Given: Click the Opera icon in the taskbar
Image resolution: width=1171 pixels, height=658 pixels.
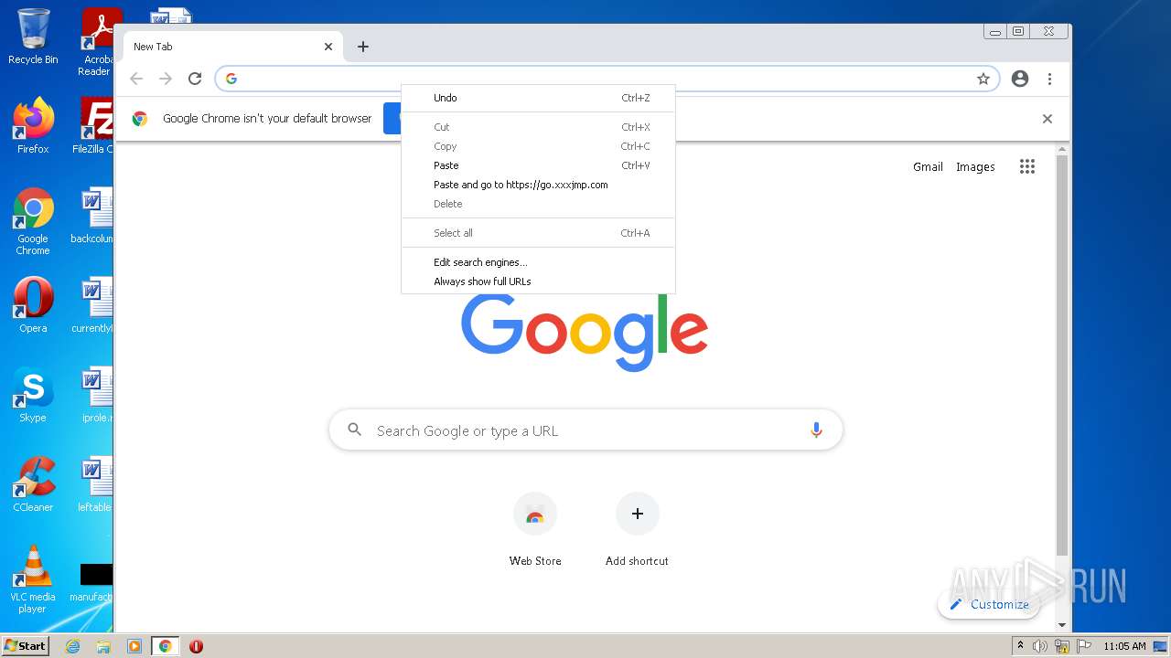Looking at the screenshot, I should click(196, 646).
